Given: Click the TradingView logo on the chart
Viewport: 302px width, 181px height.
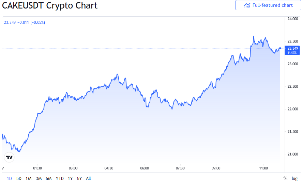Looking at the screenshot, I should [10, 157].
